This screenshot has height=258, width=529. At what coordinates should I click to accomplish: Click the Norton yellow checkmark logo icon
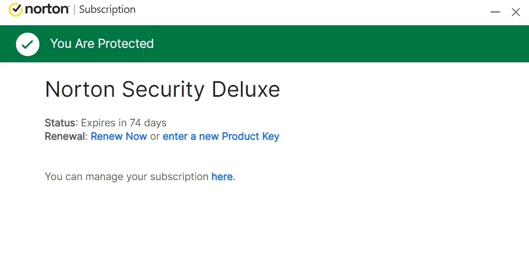tap(16, 10)
